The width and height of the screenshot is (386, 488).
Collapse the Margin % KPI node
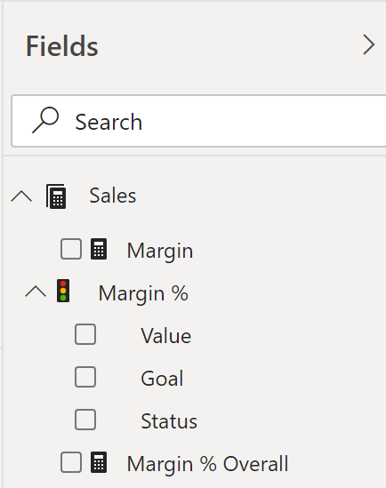click(x=36, y=292)
